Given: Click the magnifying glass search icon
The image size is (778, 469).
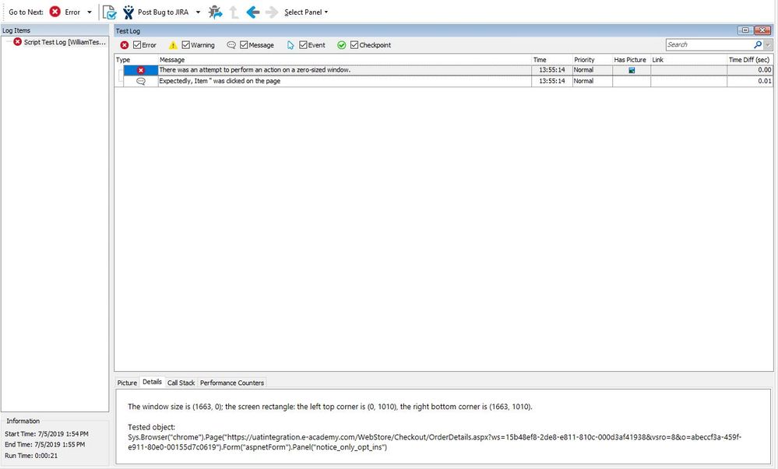Looking at the screenshot, I should click(x=758, y=44).
